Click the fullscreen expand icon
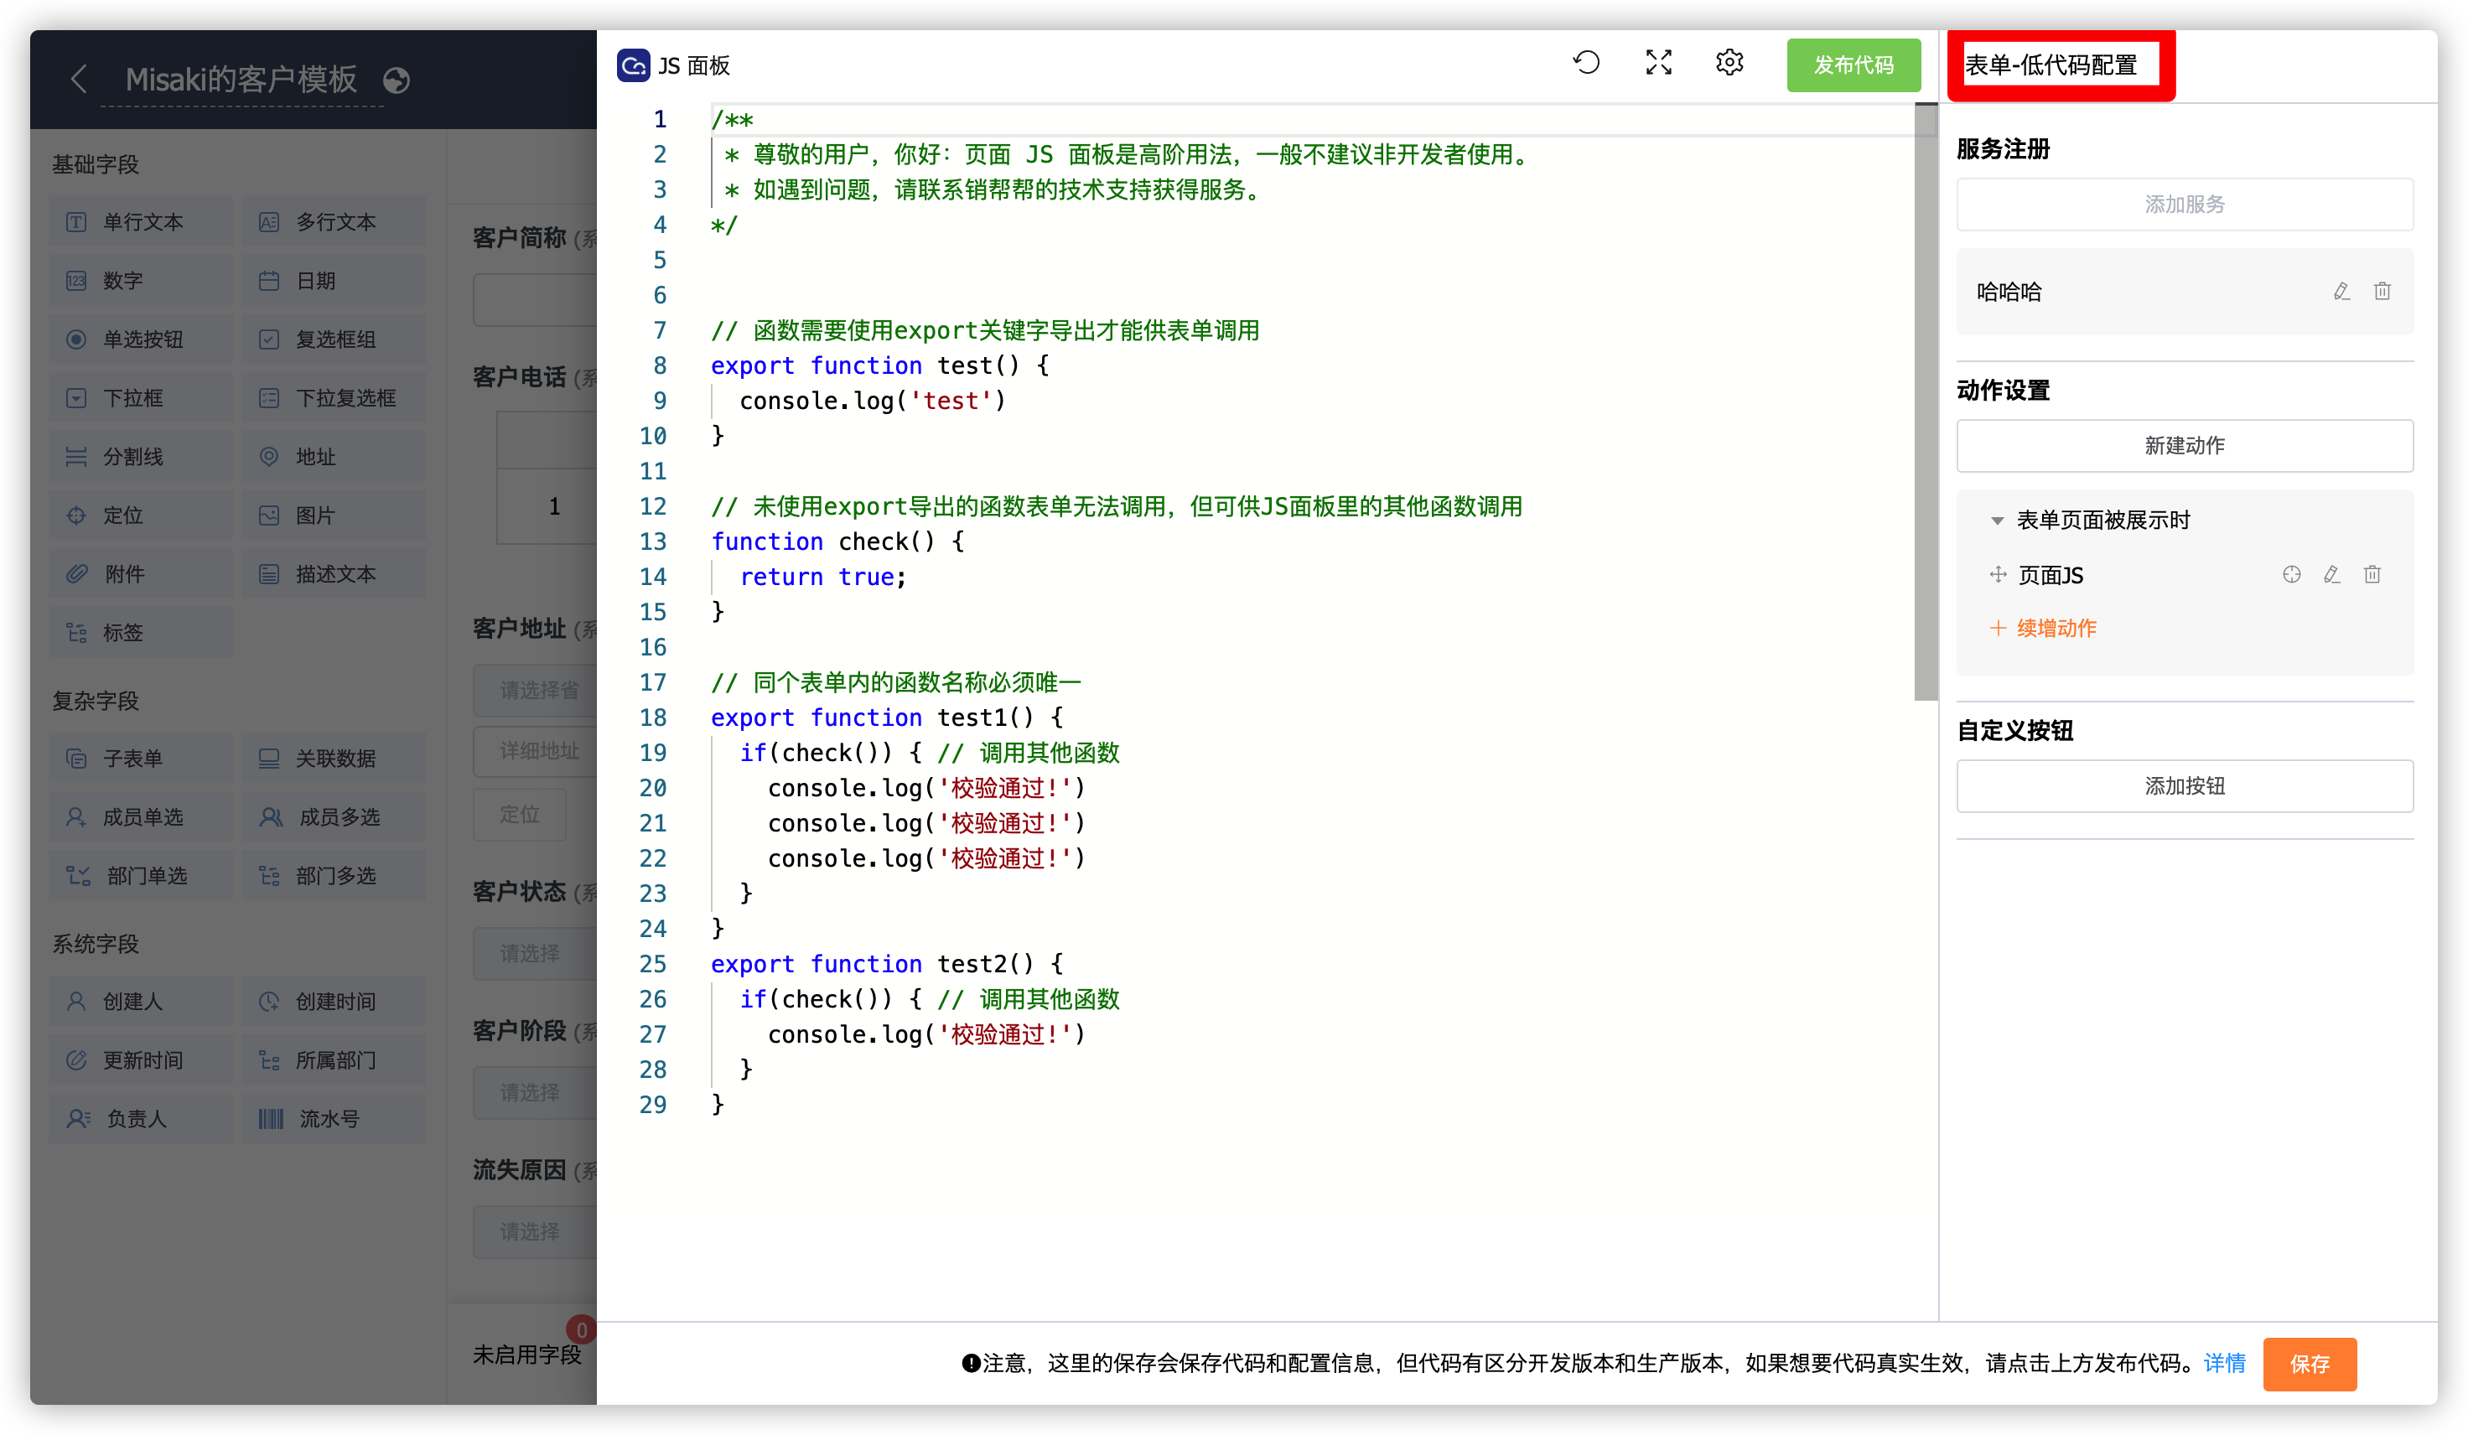Viewport: 2468px width, 1435px height. 1658,64
